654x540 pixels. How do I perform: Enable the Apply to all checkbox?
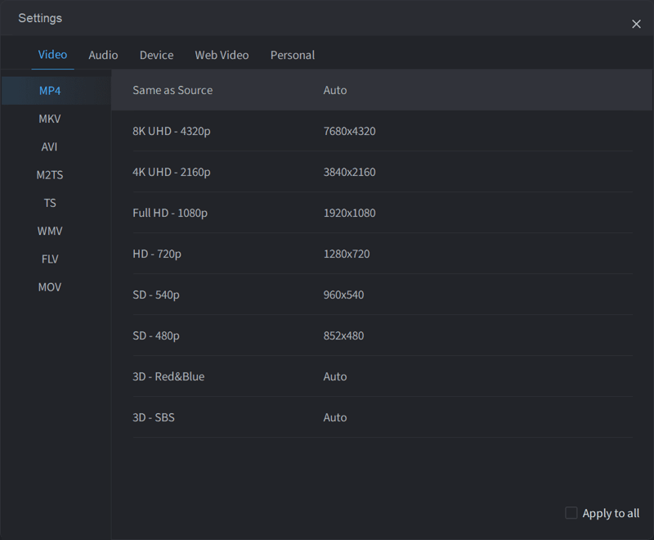point(571,513)
